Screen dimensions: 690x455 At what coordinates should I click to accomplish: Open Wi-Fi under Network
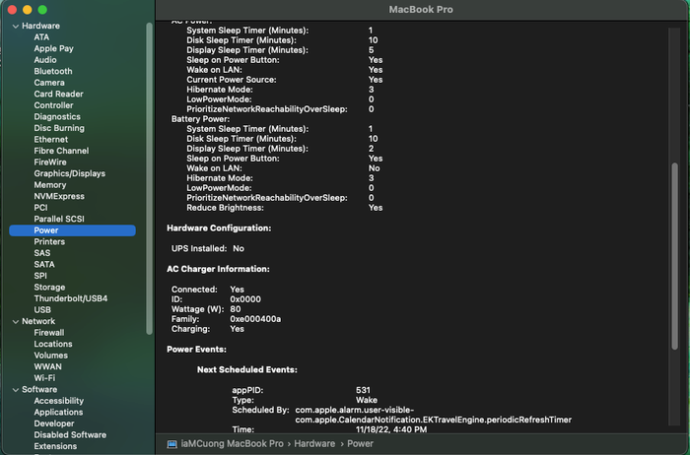pos(45,378)
